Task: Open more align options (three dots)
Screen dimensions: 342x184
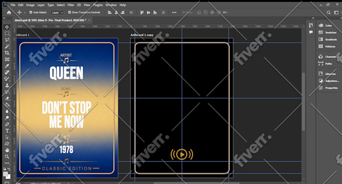Action: click(174, 13)
